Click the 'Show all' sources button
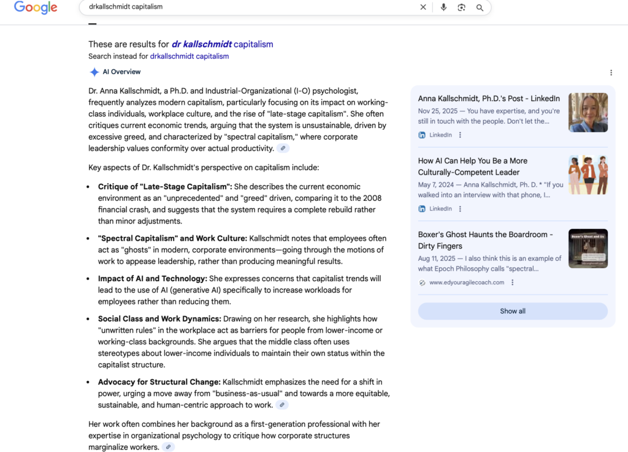Screen dimensions: 628x452 click(512, 311)
